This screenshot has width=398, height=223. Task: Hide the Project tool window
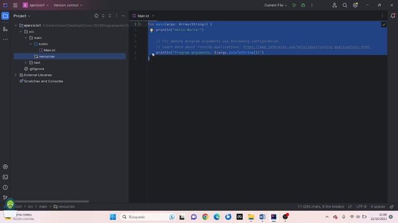click(123, 15)
